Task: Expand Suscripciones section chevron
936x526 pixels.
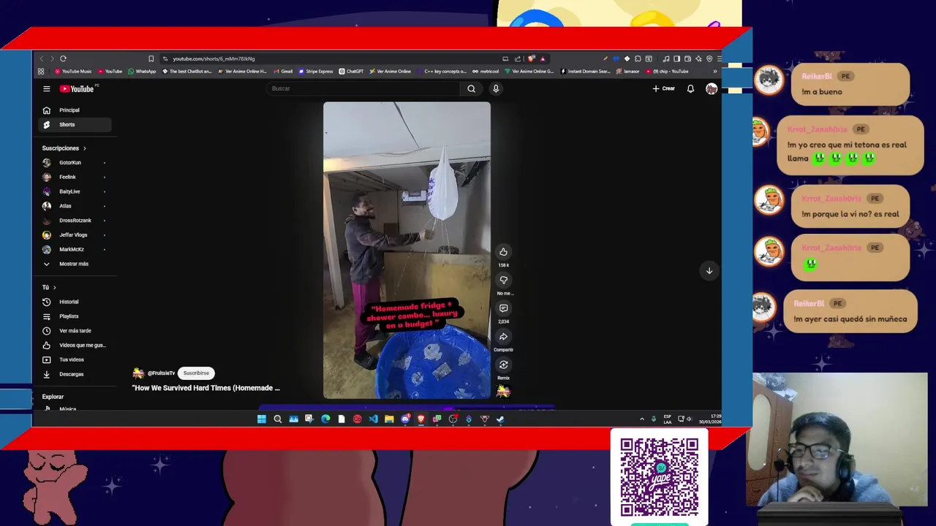Action: click(x=84, y=148)
